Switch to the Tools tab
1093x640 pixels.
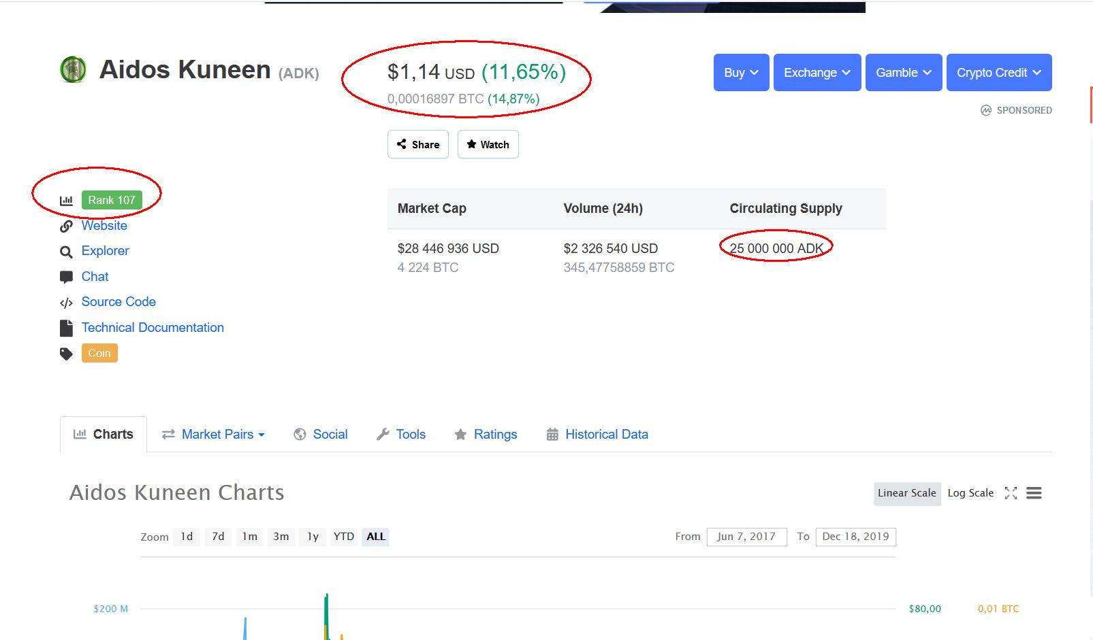pyautogui.click(x=401, y=434)
